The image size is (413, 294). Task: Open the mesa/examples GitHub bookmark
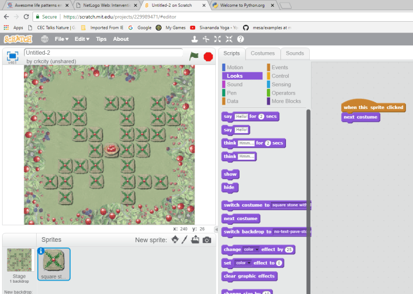point(267,27)
